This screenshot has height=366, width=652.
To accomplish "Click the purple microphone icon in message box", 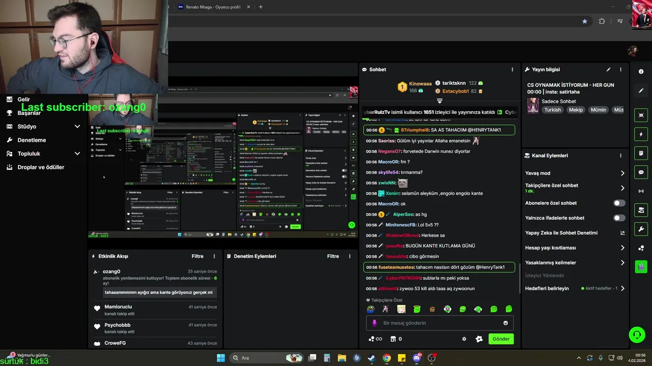I will pyautogui.click(x=374, y=323).
